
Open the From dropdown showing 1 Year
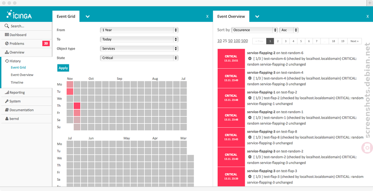[139, 30]
